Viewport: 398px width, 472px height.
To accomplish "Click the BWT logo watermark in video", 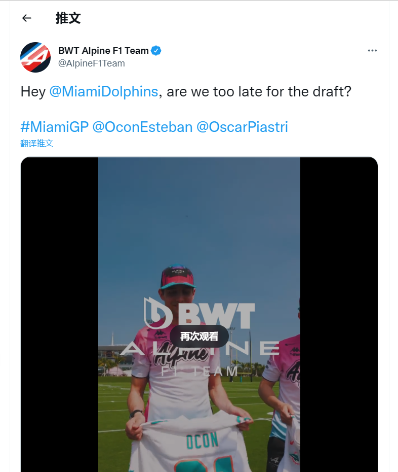I will tap(200, 312).
